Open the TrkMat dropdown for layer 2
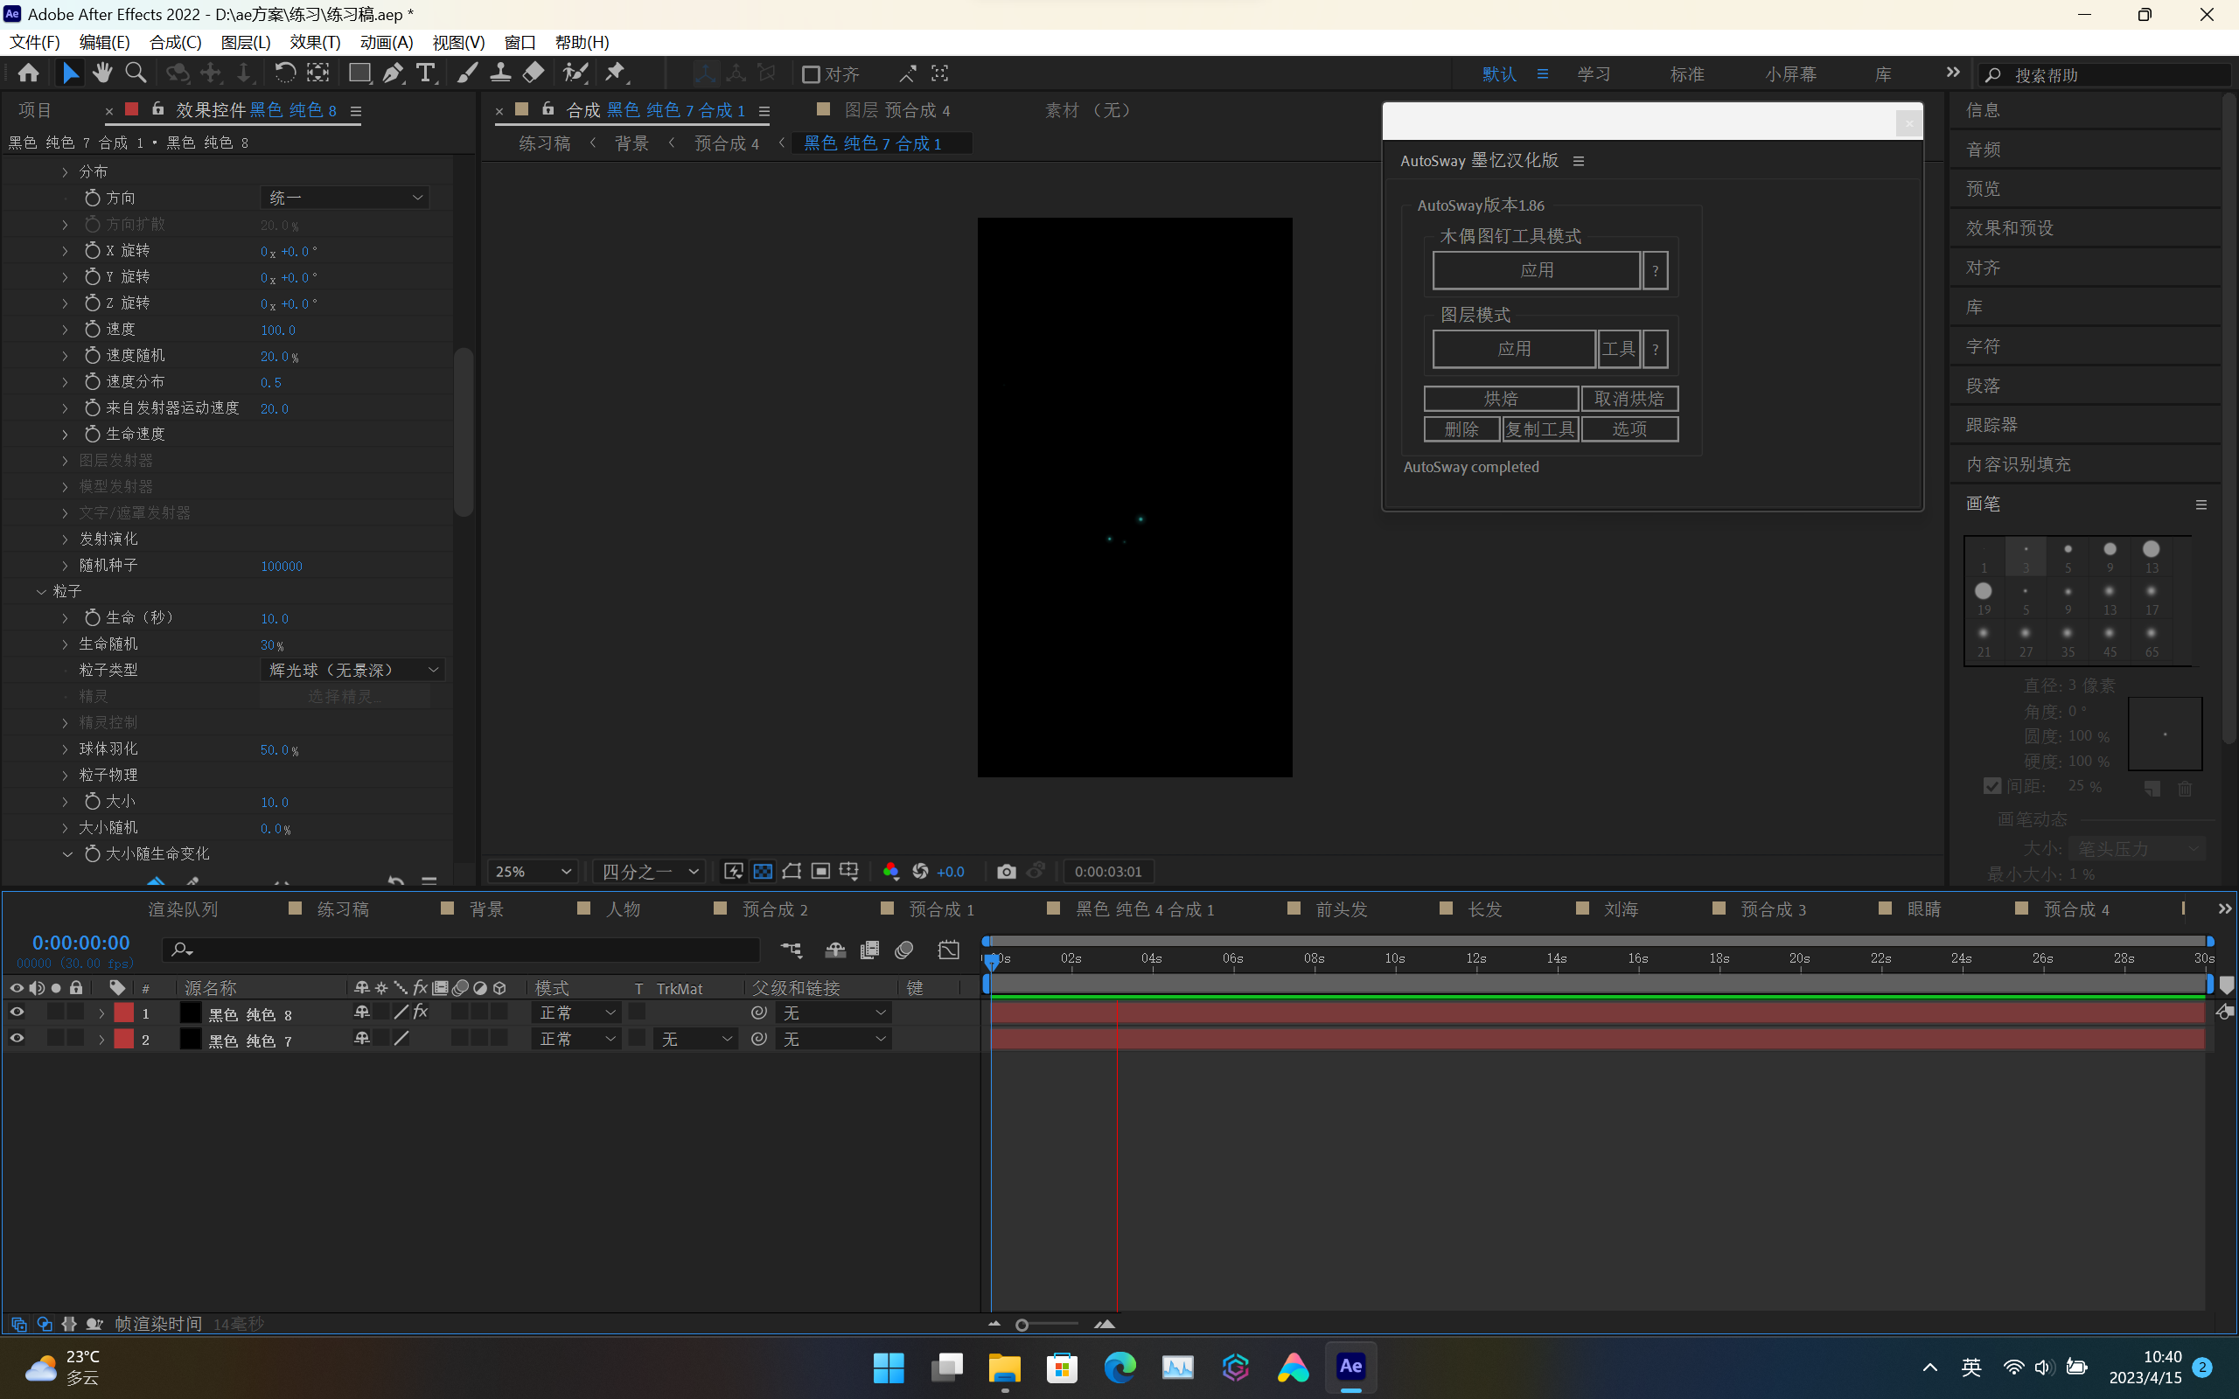Screen dimensions: 2239x1399 coord(696,1039)
